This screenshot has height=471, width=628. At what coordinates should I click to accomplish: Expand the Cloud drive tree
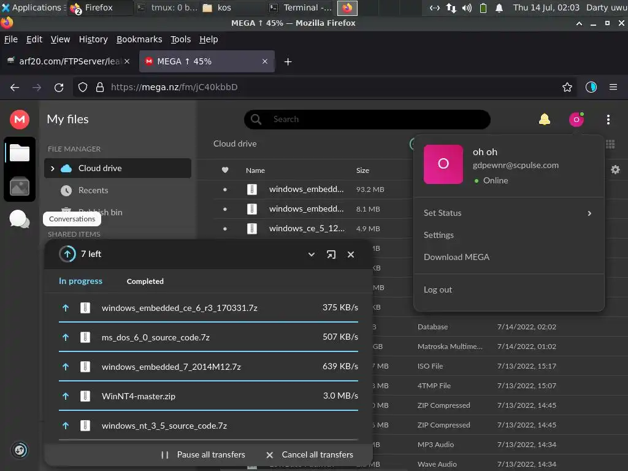click(x=53, y=169)
